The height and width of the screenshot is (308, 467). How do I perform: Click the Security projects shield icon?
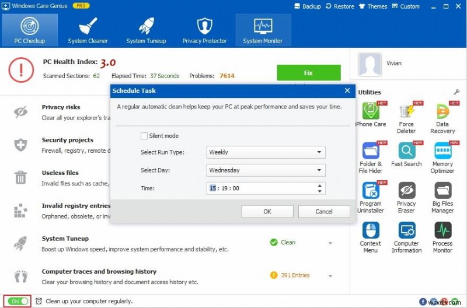click(x=20, y=145)
